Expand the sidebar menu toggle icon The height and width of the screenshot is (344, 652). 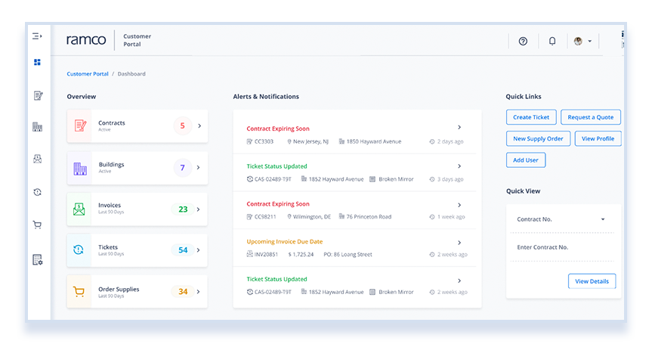(x=37, y=36)
